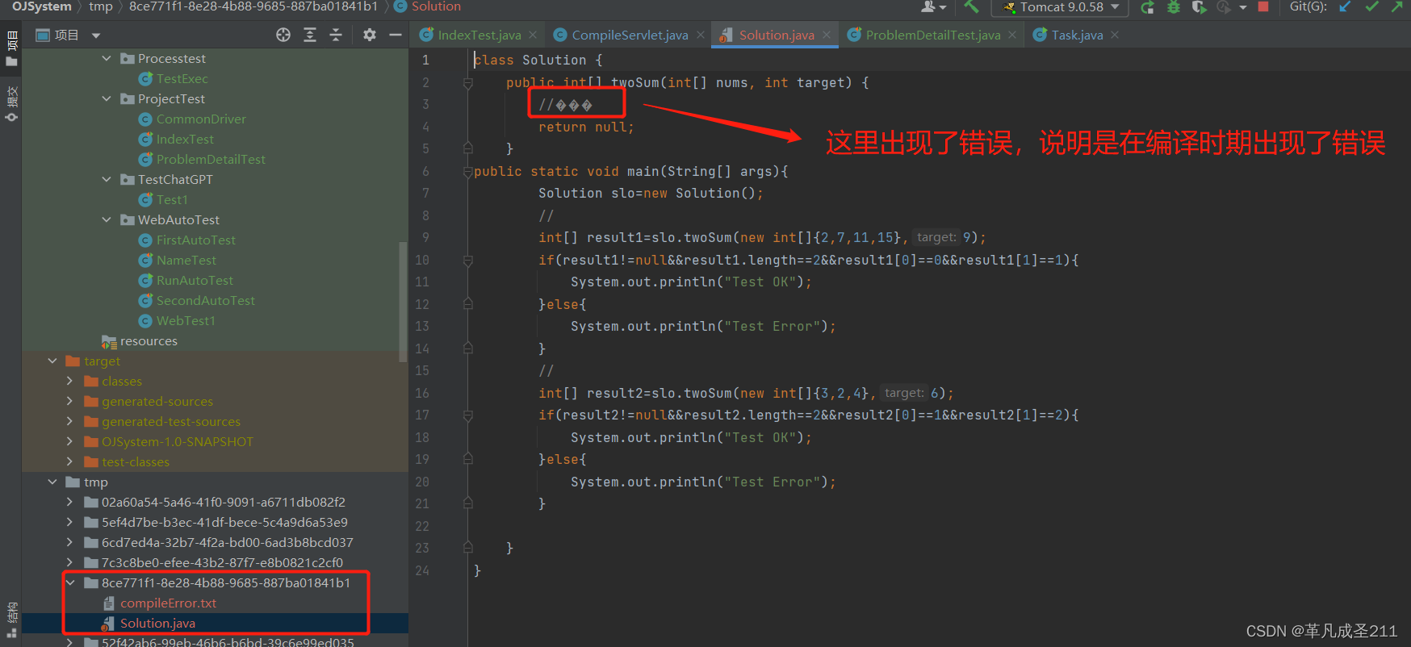Image resolution: width=1411 pixels, height=647 pixels.
Task: Expand the OJSystem-1.0-SNAPSHOT folder
Action: pyautogui.click(x=70, y=441)
